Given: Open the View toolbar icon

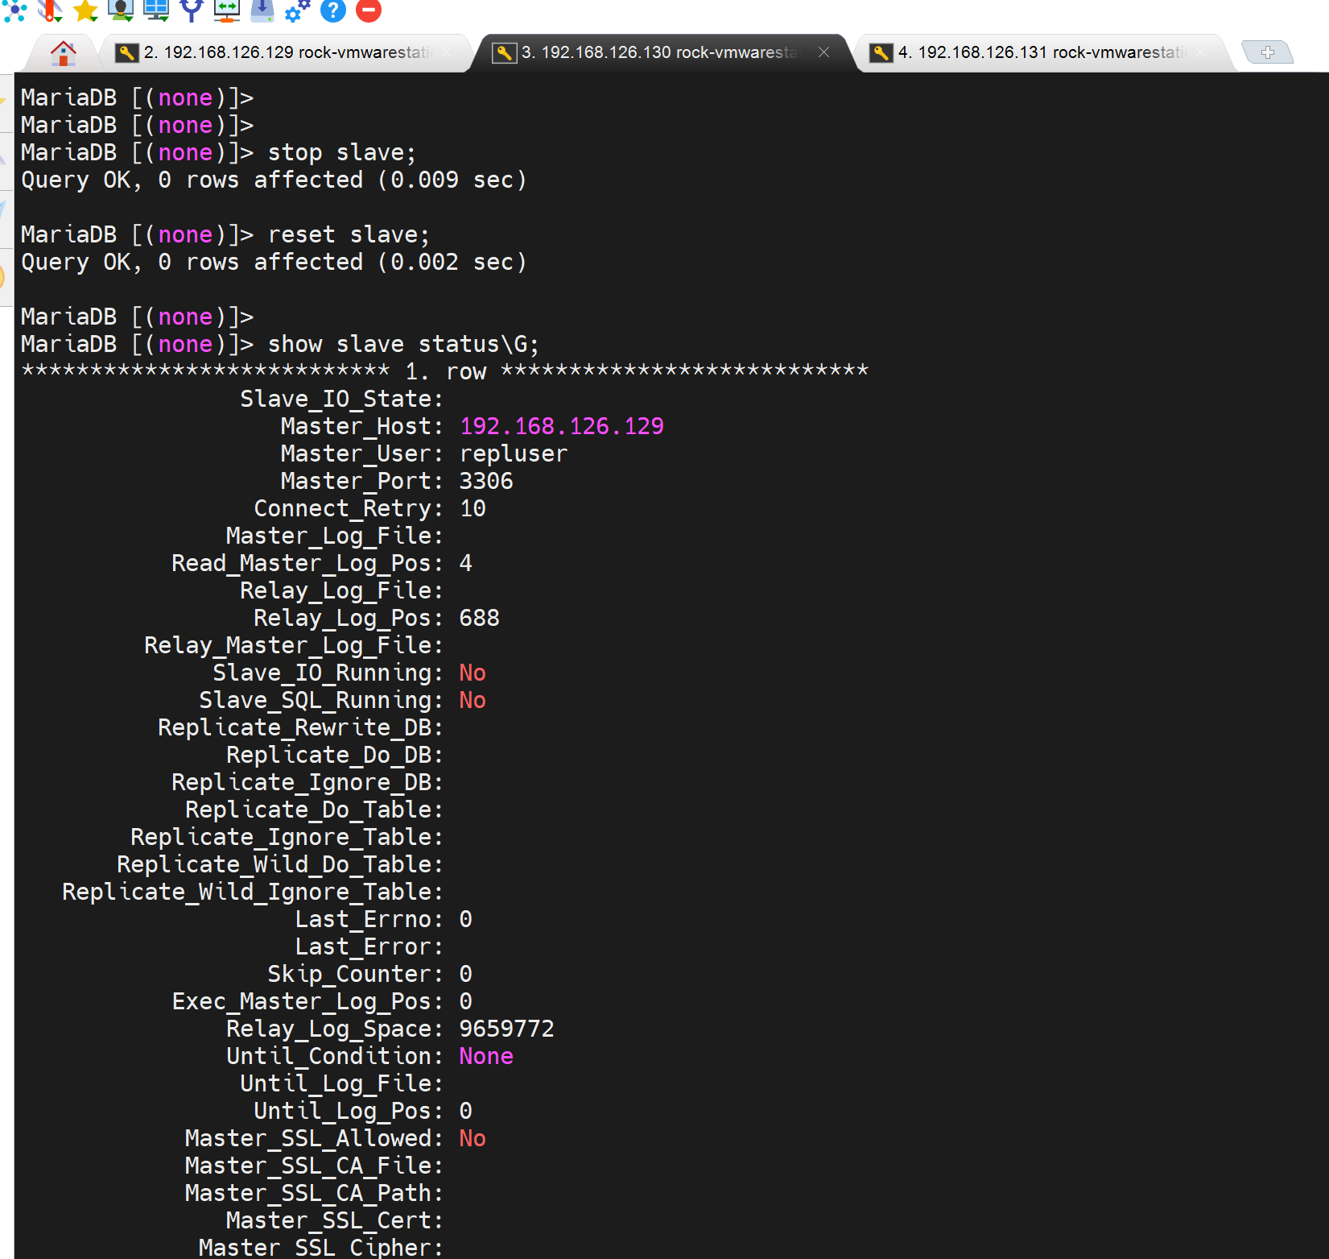Looking at the screenshot, I should tap(121, 10).
